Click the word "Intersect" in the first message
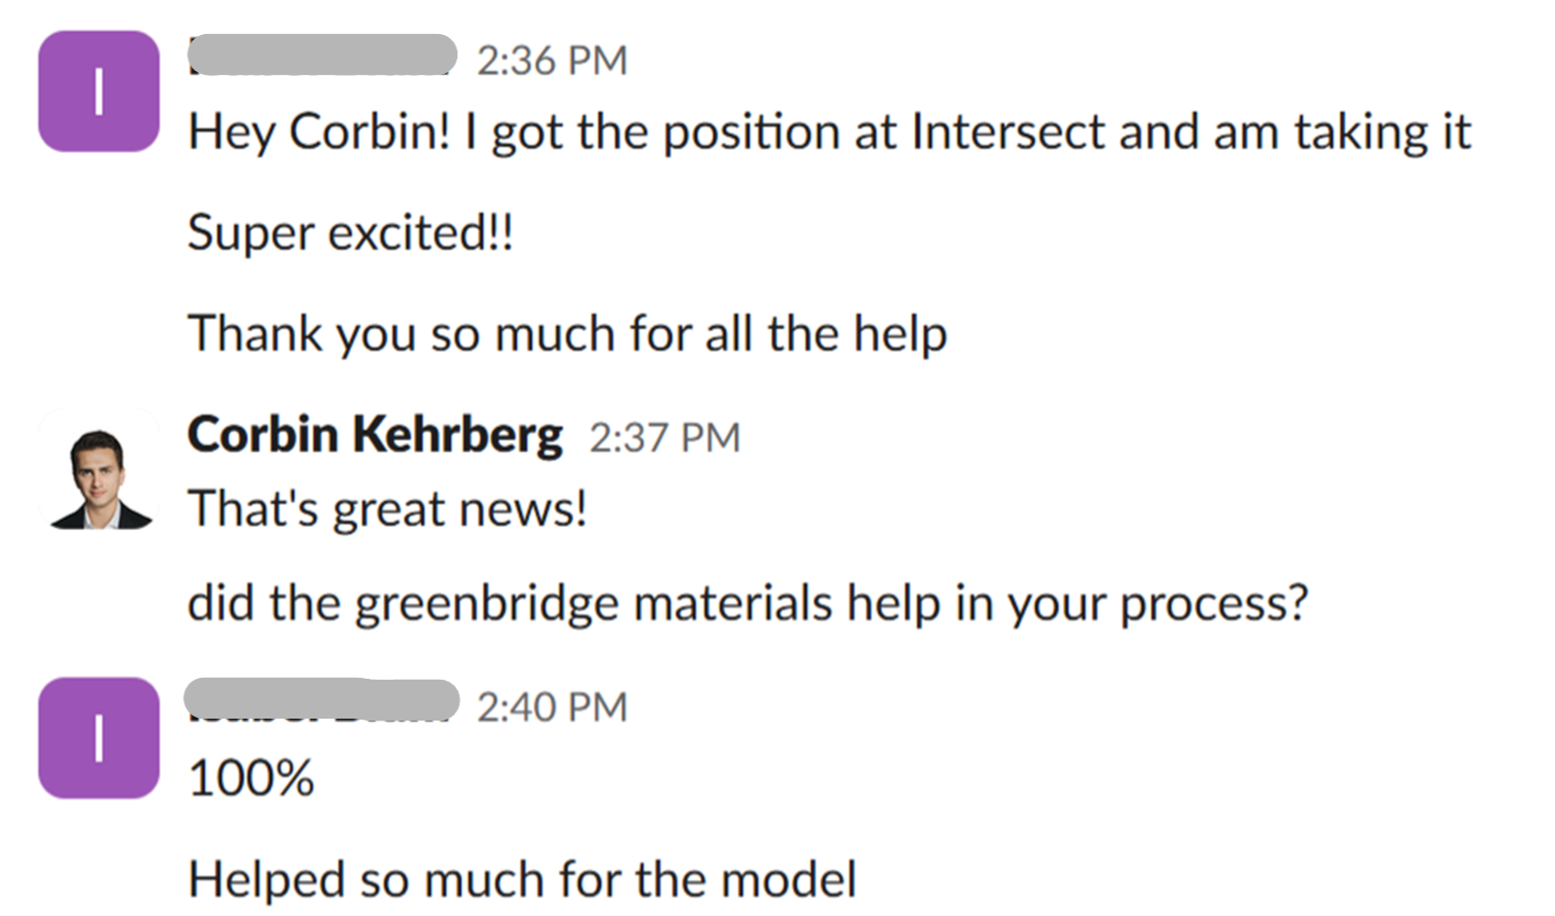Viewport: 1555px width, 916px height. pyautogui.click(x=1007, y=132)
